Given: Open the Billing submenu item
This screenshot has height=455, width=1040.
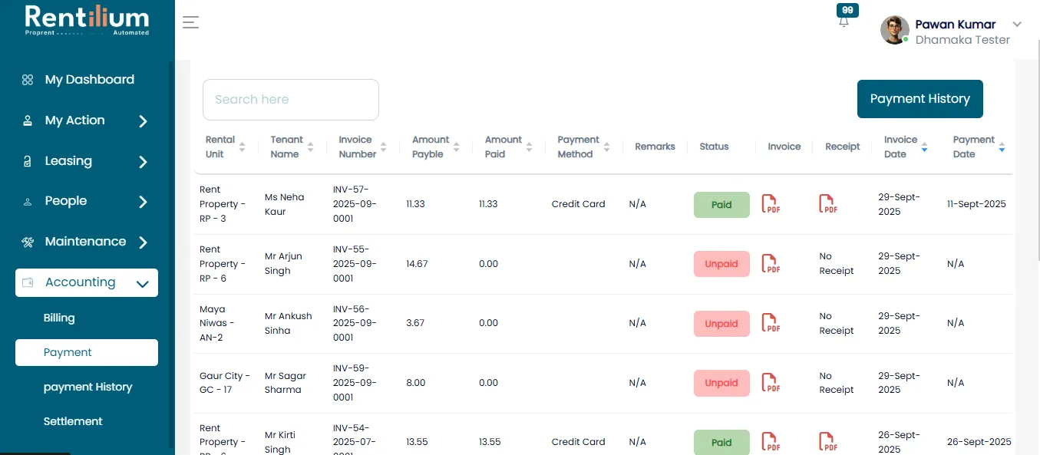Looking at the screenshot, I should coord(59,318).
